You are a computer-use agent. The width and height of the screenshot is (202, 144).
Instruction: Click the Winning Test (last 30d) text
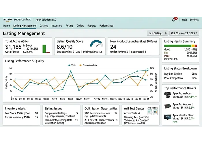[136, 117]
